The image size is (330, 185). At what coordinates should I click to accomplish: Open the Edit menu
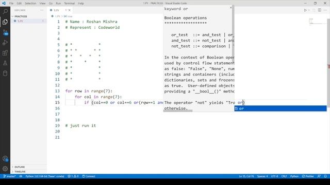click(x=19, y=4)
